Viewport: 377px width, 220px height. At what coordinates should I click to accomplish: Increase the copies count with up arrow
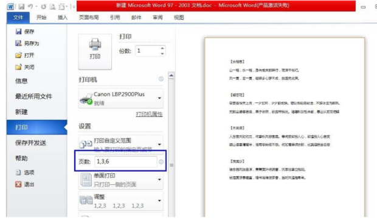pyautogui.click(x=162, y=48)
